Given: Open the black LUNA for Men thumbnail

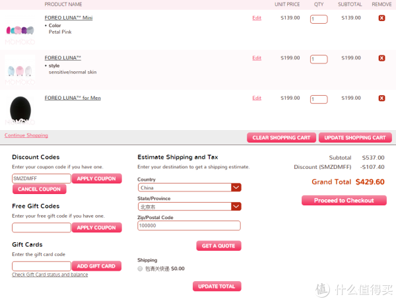Looking at the screenshot, I should (20, 110).
